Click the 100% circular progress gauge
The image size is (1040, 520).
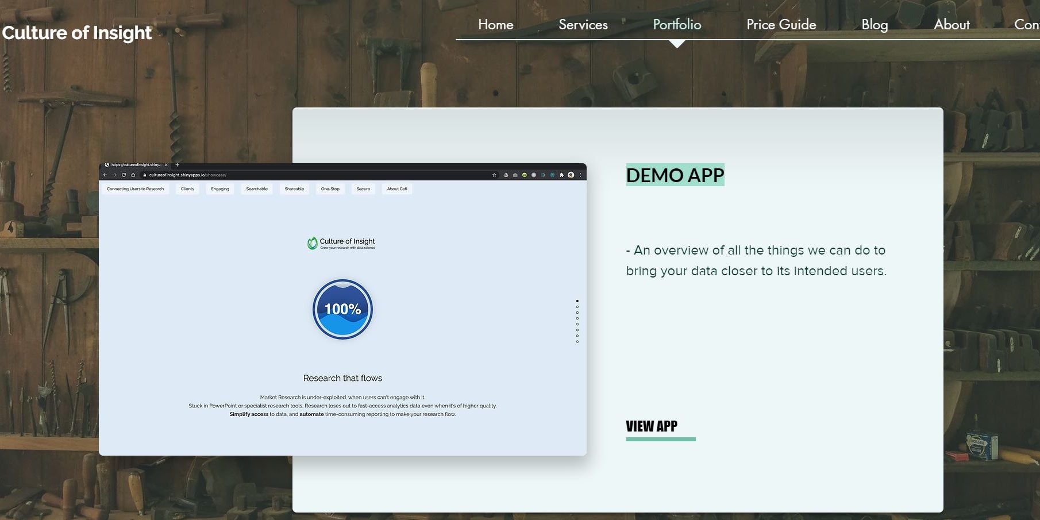[x=342, y=309]
